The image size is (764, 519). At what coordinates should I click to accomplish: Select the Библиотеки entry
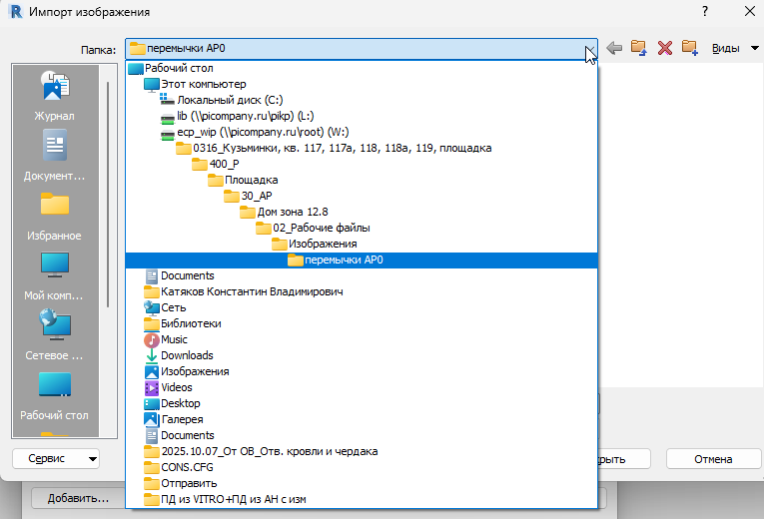pos(362,323)
